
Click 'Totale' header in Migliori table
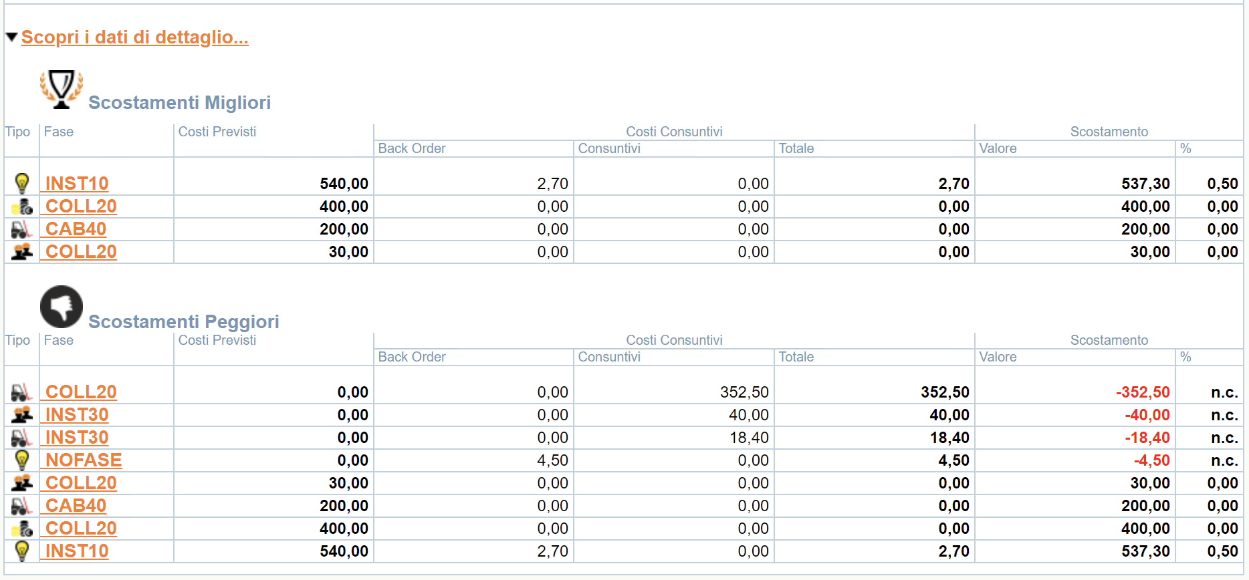tap(796, 148)
